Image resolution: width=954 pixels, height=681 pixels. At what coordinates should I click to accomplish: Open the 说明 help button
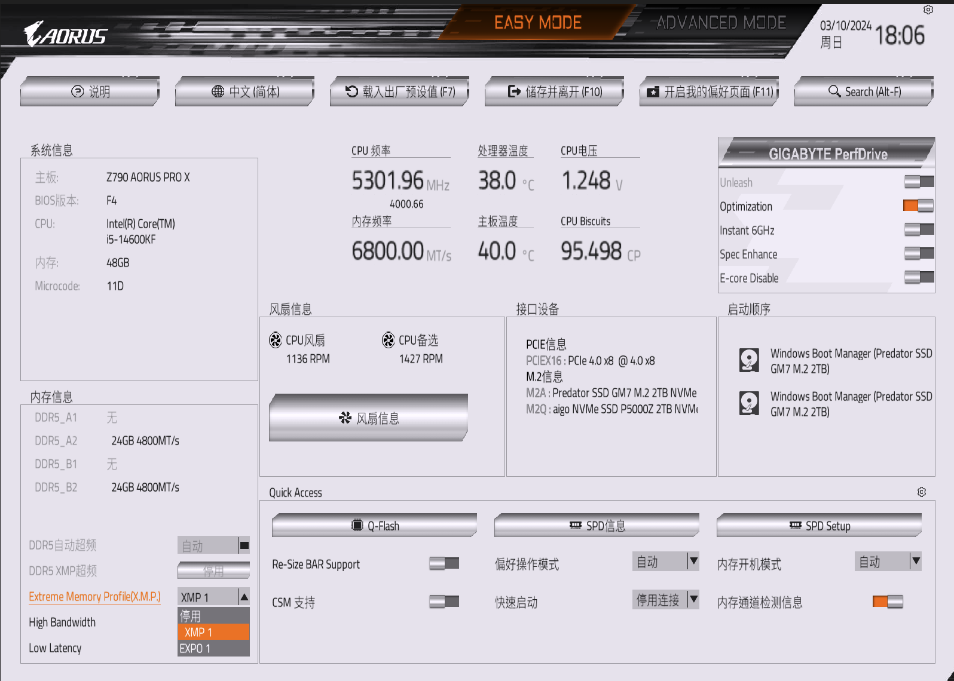pos(90,91)
